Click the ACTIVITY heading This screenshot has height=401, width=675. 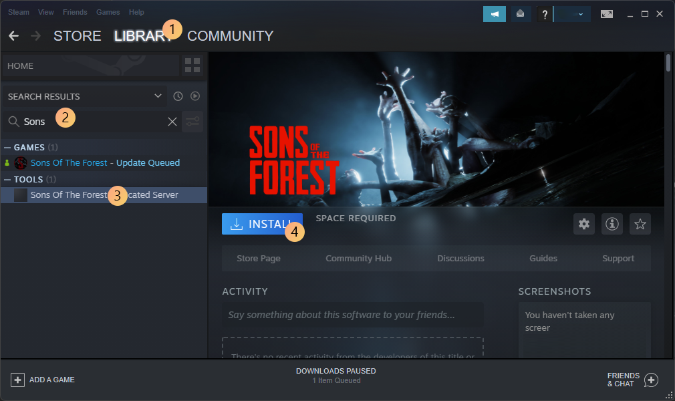click(x=245, y=291)
